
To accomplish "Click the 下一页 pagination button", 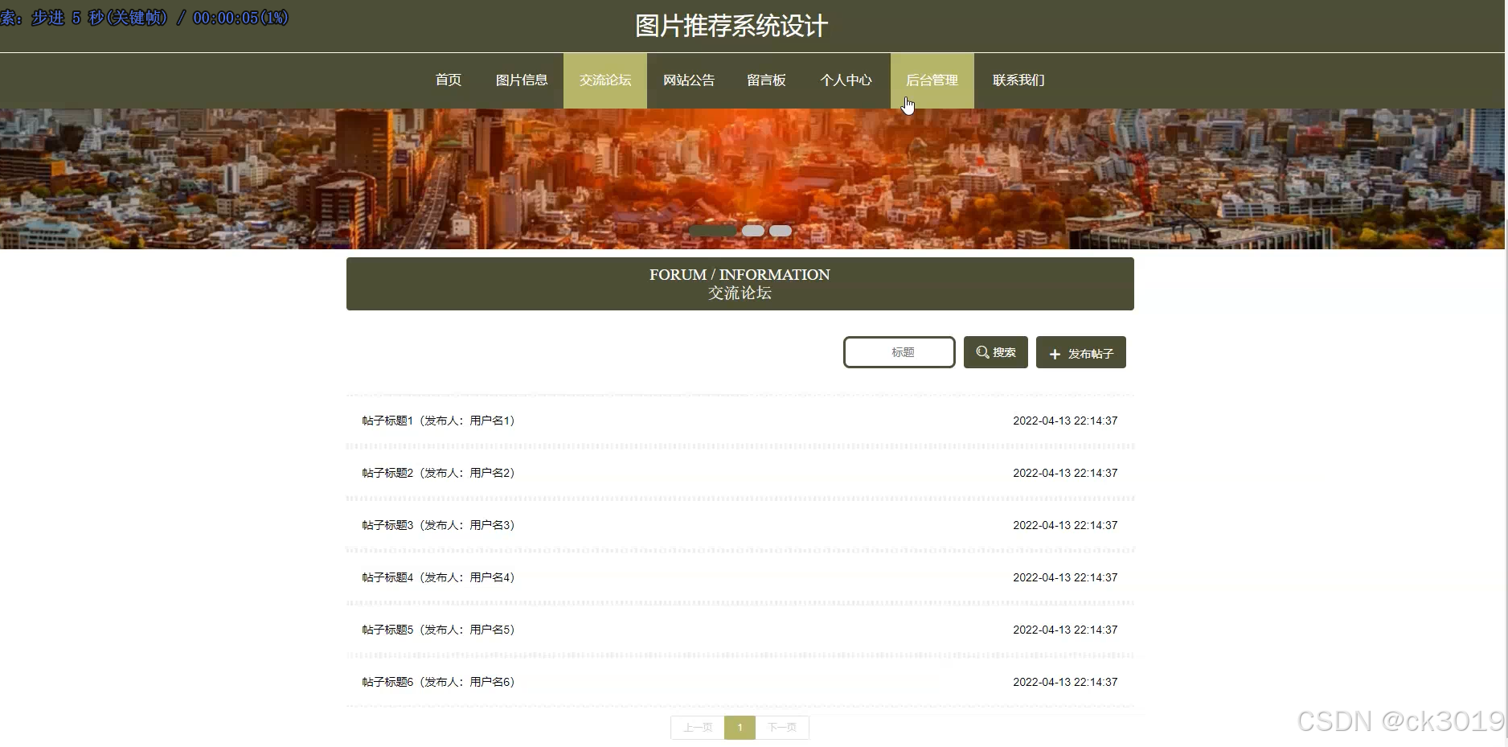I will [782, 727].
